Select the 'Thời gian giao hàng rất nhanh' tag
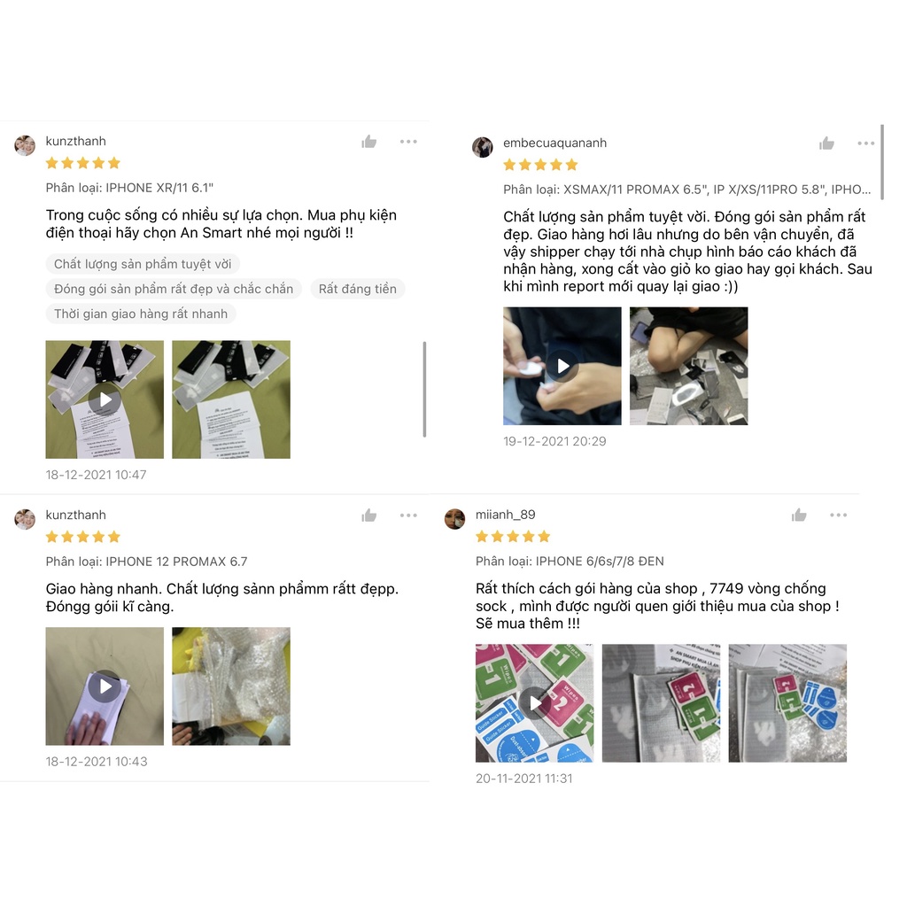 [141, 314]
